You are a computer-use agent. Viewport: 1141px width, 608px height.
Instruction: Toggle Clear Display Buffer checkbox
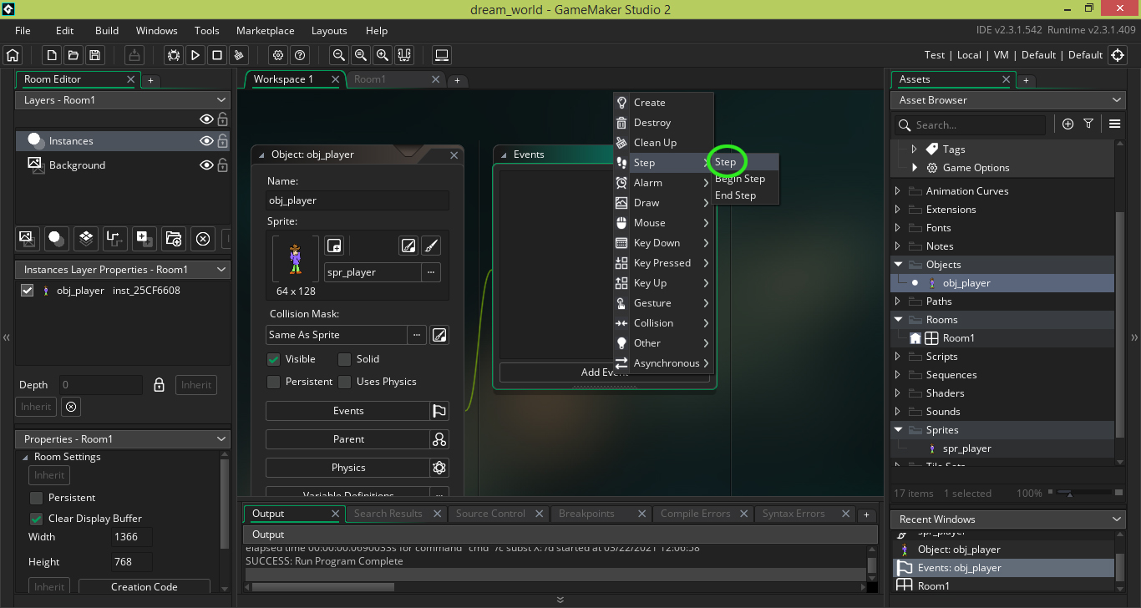36,519
